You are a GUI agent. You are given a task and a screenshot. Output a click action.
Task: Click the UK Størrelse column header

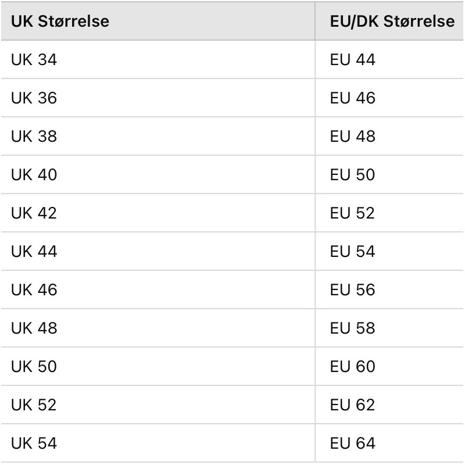tap(158, 21)
